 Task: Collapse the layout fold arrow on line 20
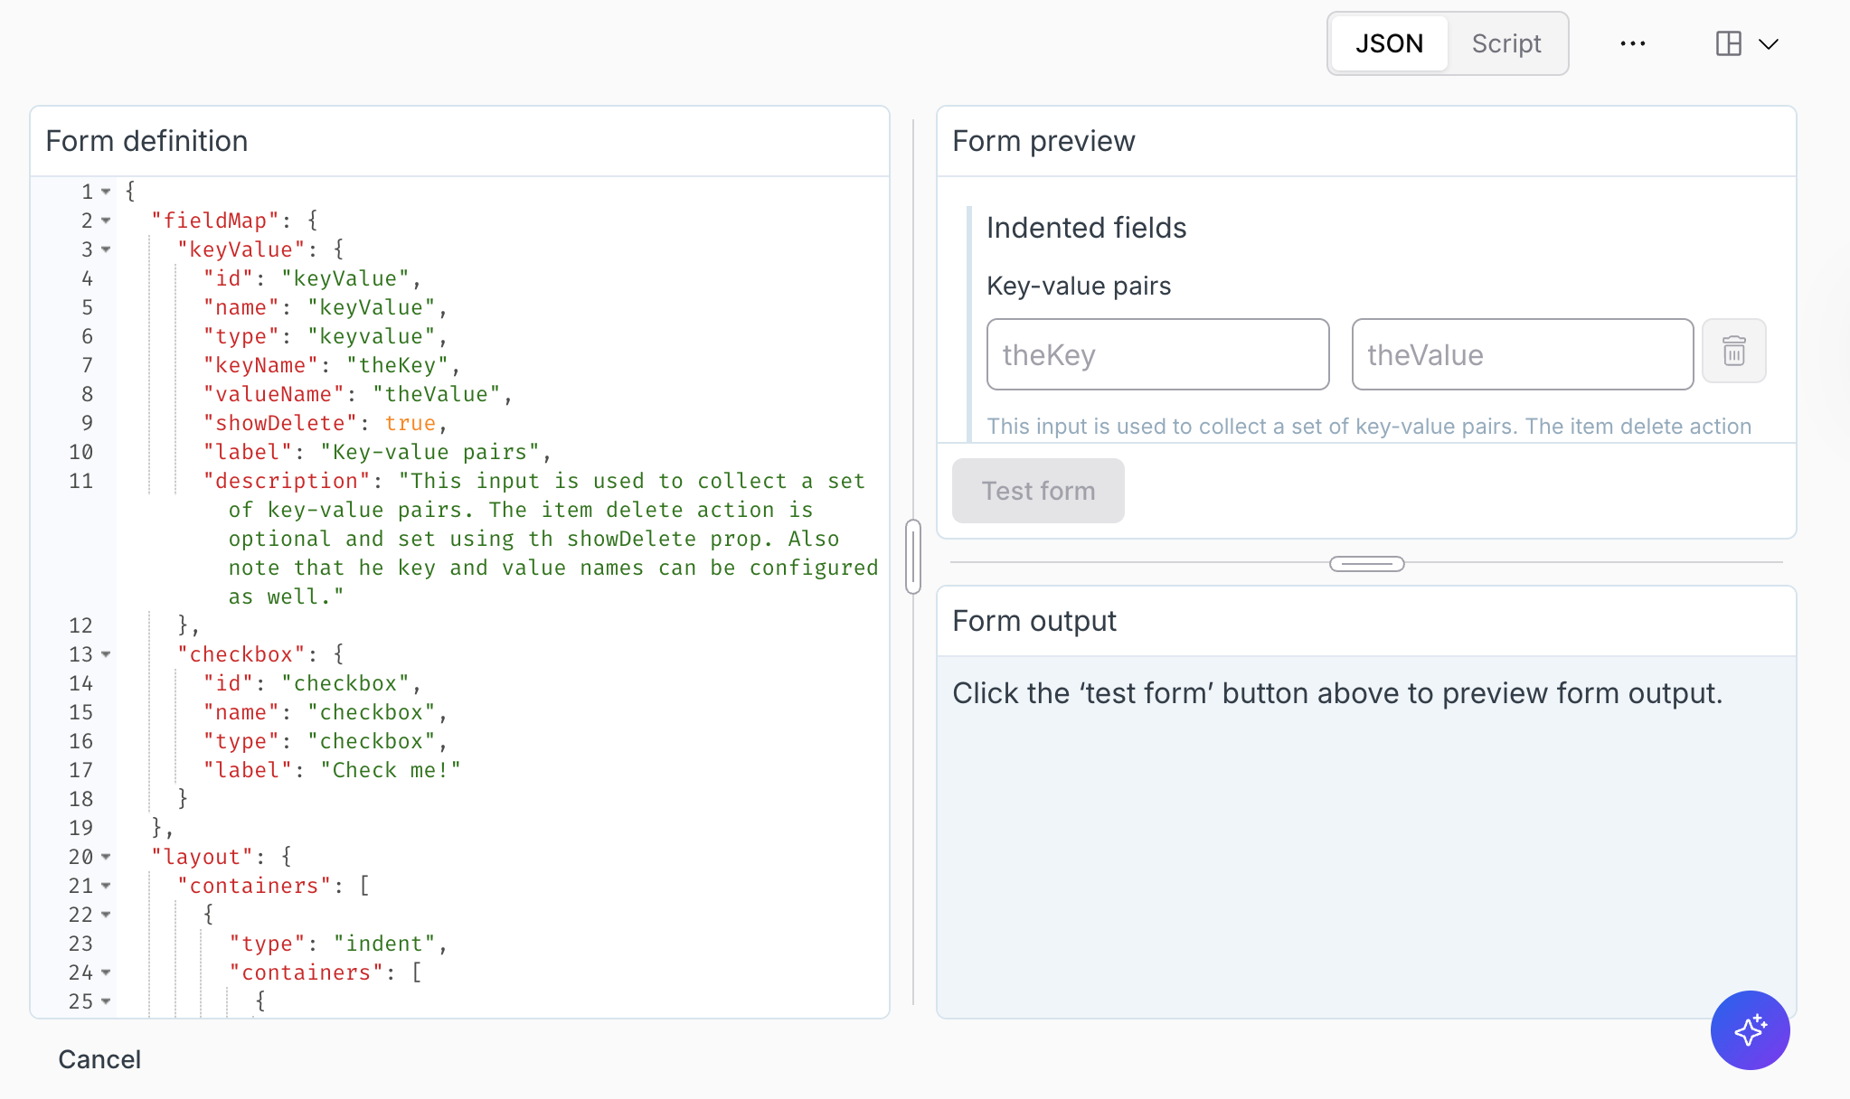point(106,857)
